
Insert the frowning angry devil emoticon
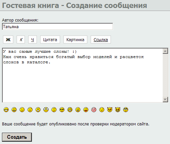click(110, 110)
